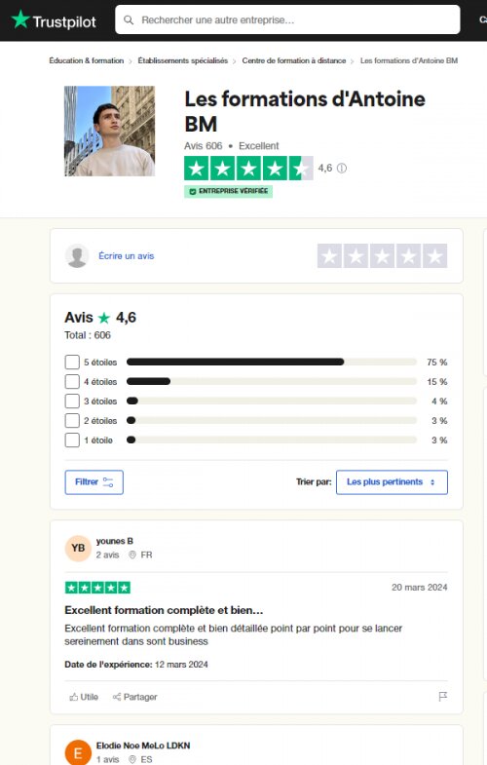Click the default user avatar near Écrire un avis

point(77,255)
